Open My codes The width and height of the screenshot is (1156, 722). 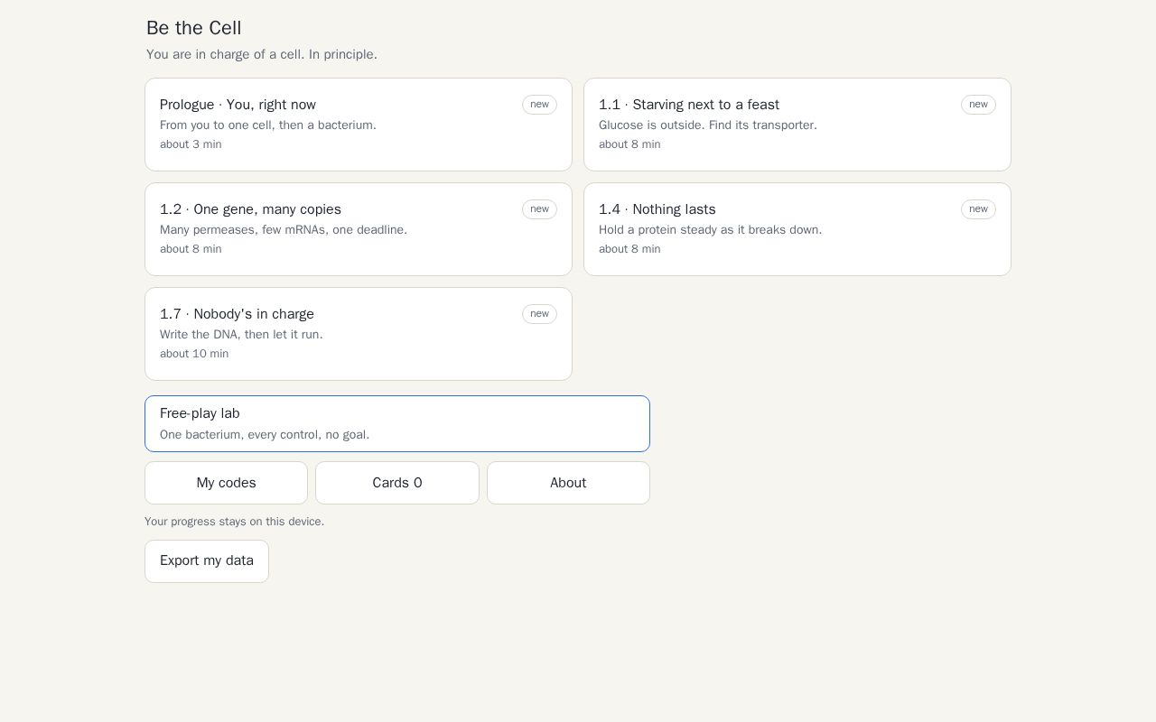pos(226,483)
